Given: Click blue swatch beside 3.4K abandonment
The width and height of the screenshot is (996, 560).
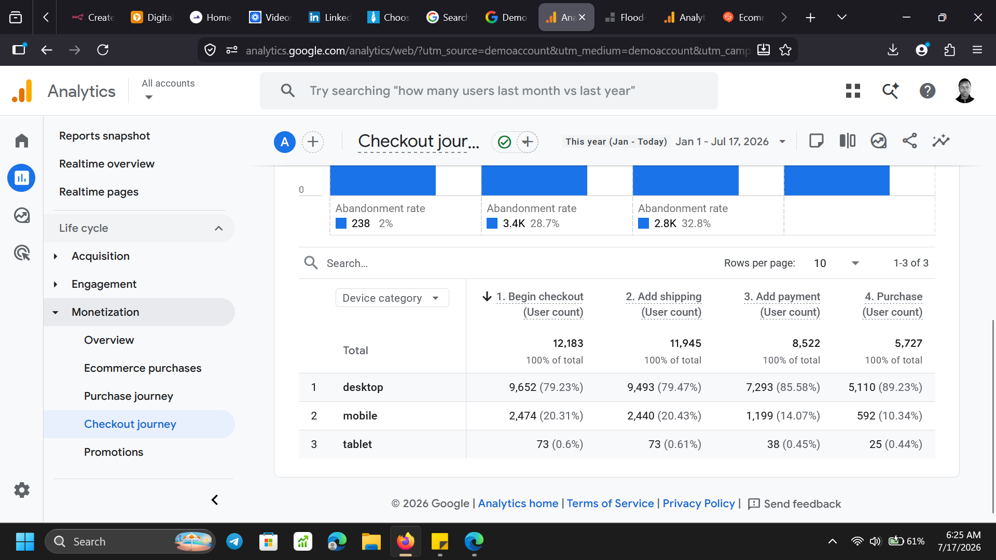Looking at the screenshot, I should coord(492,223).
